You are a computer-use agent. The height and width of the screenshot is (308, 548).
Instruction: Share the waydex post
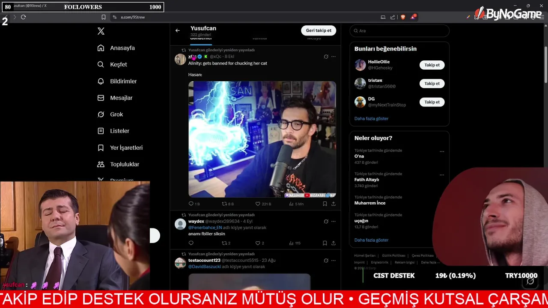(334, 243)
